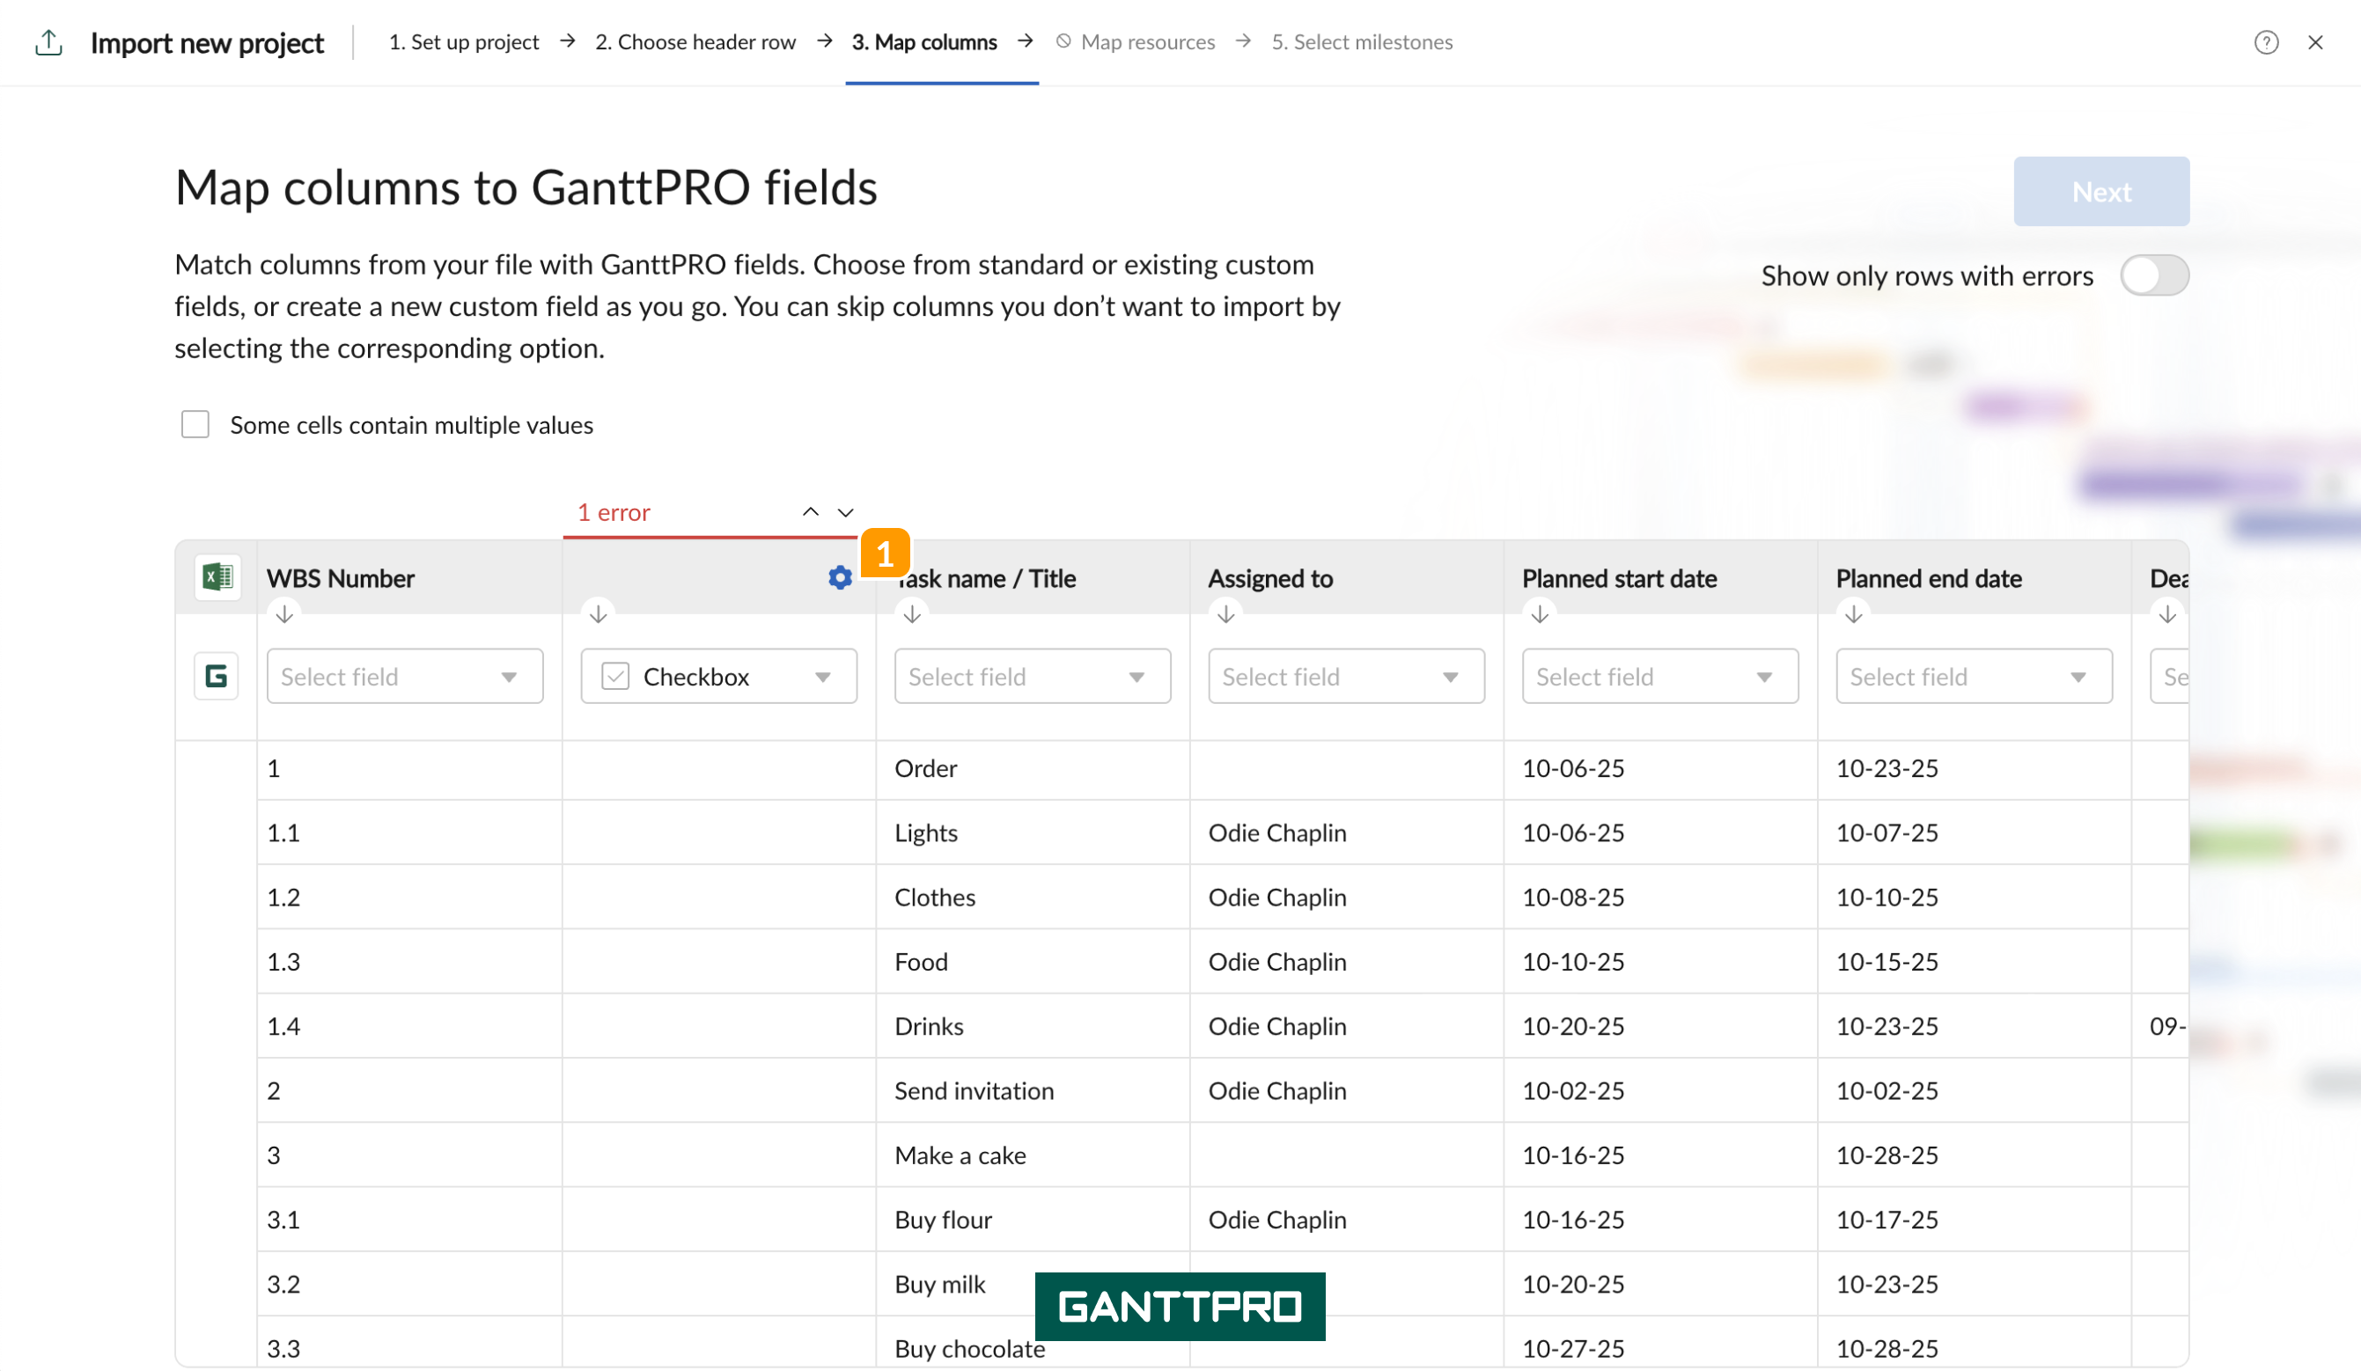The image size is (2361, 1371).
Task: Open Select field dropdown for WBS Number
Action: pos(405,676)
